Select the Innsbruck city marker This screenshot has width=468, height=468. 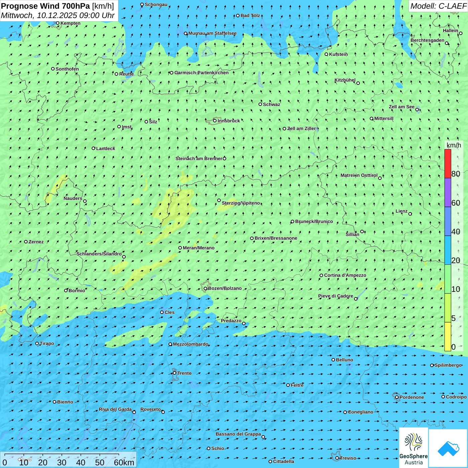[215, 121]
